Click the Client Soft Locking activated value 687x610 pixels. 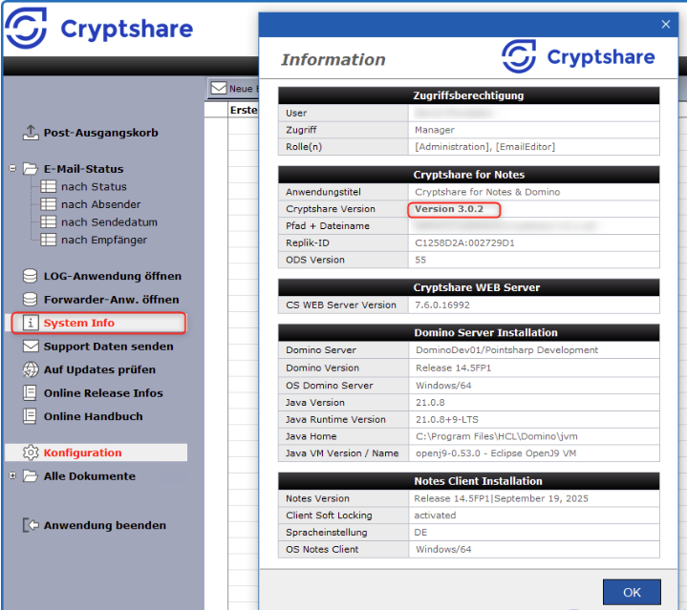tap(435, 515)
